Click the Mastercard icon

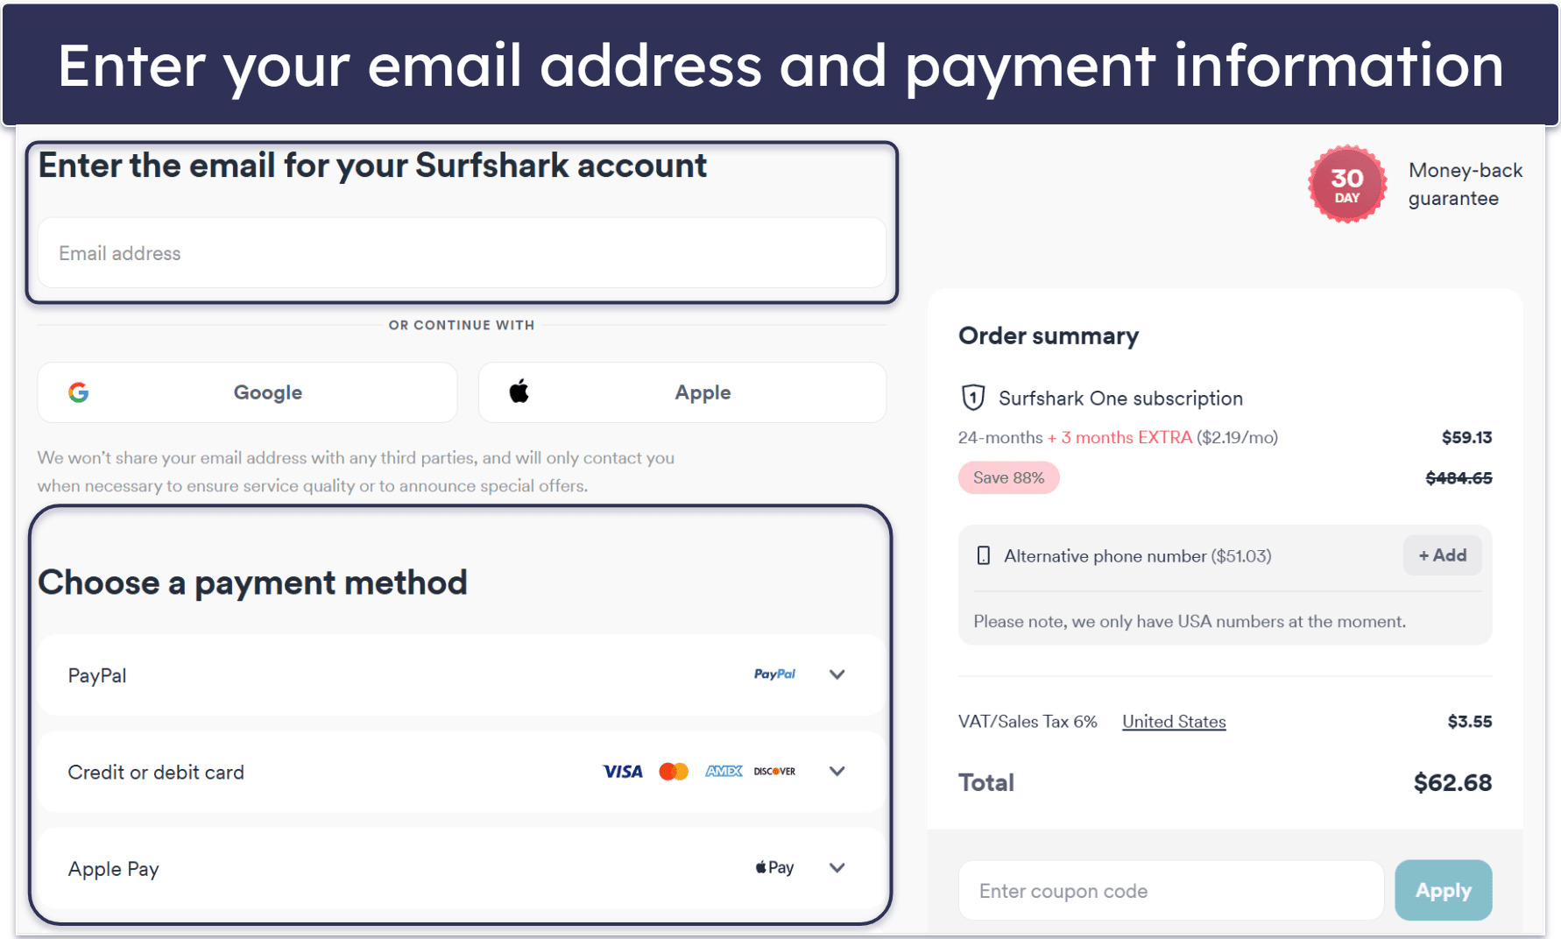pyautogui.click(x=674, y=772)
